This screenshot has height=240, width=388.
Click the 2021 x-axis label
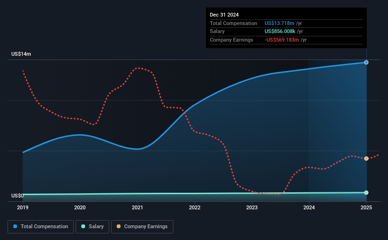pyautogui.click(x=138, y=207)
